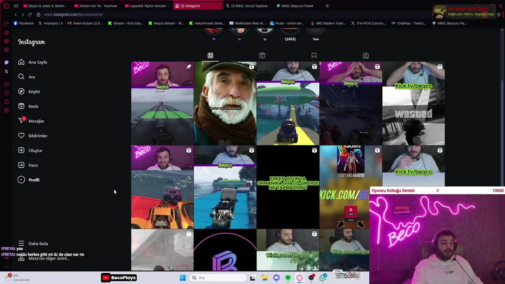This screenshot has width=505, height=284.
Task: Click the Opera GX menu logo
Action: (6, 6)
